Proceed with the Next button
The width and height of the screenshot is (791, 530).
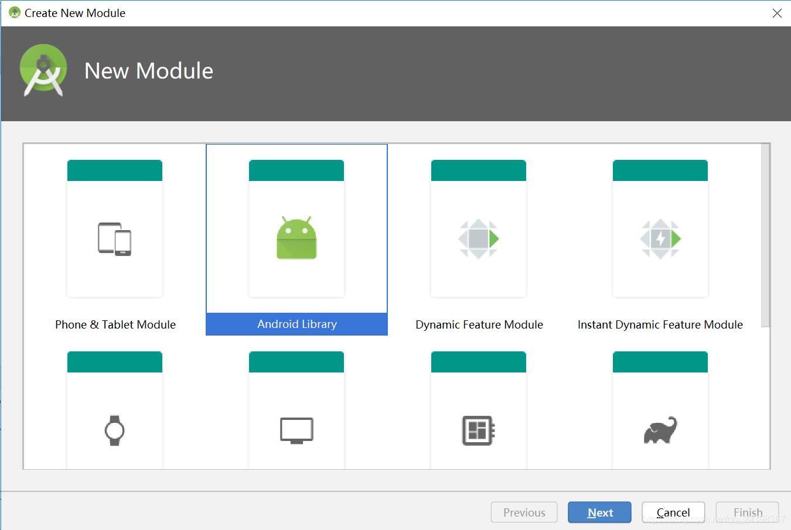click(x=599, y=512)
